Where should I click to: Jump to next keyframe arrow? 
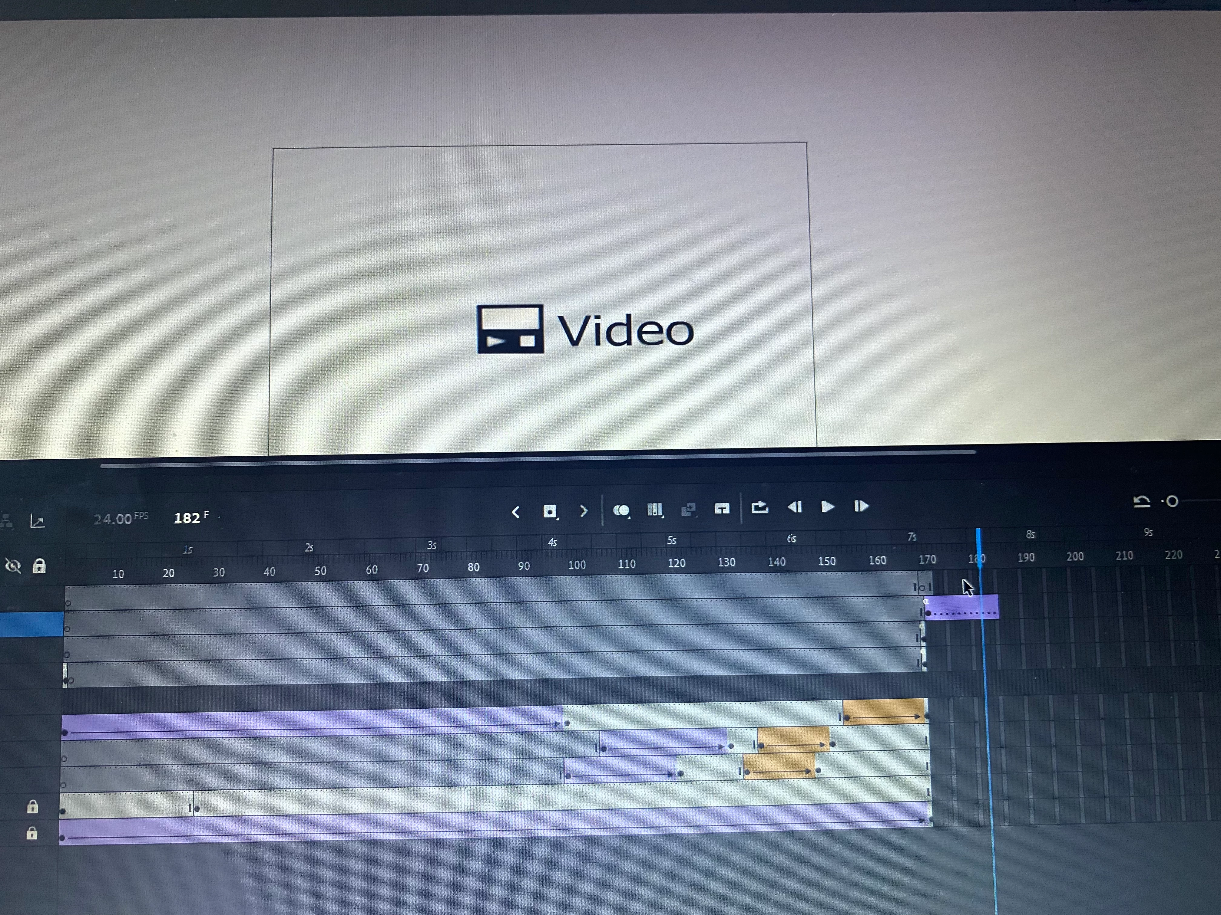point(584,511)
